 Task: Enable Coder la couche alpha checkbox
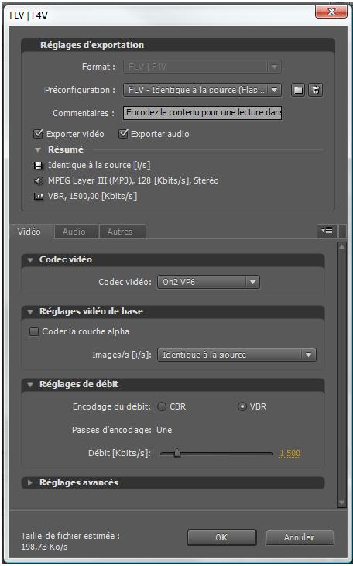[x=34, y=331]
